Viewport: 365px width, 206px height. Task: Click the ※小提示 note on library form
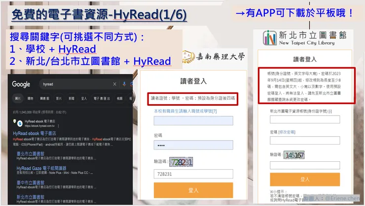pos(277,192)
